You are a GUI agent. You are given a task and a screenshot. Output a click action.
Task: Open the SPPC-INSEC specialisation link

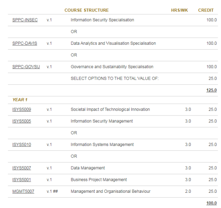click(x=25, y=20)
